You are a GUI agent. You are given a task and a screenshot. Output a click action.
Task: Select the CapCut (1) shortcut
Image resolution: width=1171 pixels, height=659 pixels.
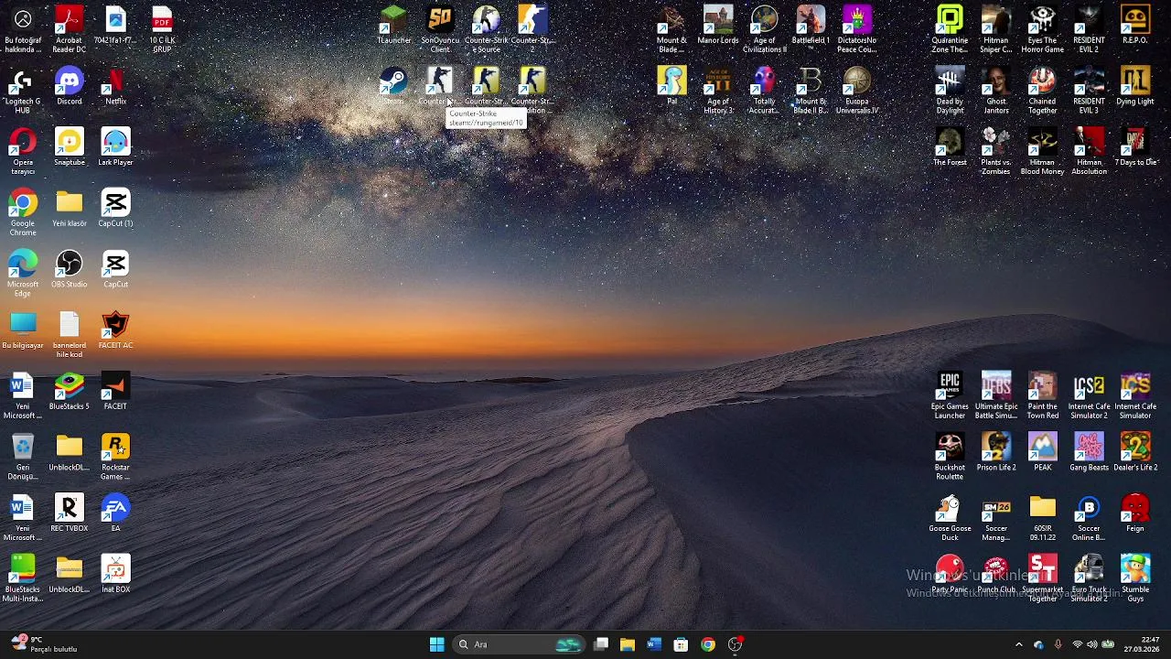coord(115,209)
